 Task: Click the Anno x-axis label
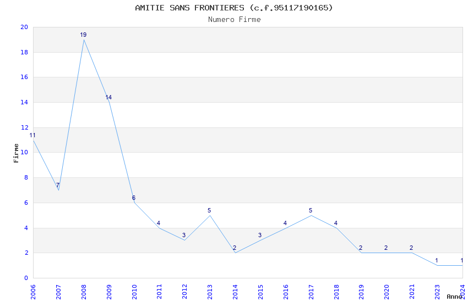[x=454, y=297]
